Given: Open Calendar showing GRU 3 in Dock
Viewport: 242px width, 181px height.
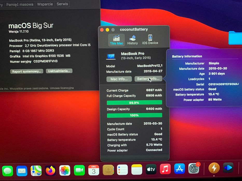Looking at the screenshot, I should pyautogui.click(x=94, y=170).
